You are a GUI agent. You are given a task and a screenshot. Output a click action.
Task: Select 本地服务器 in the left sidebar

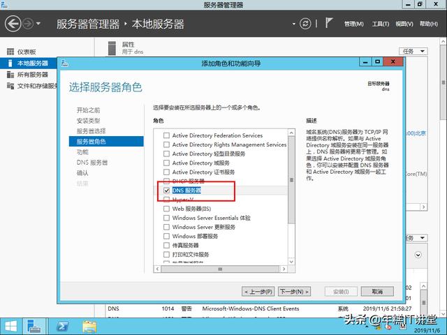(x=29, y=63)
